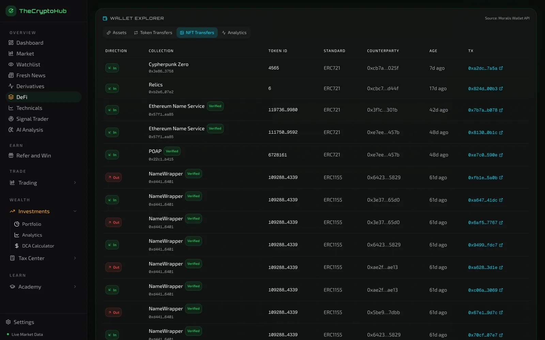Expand the Tax Center chevron
Viewport: 545px width, 340px height.
[x=75, y=258]
